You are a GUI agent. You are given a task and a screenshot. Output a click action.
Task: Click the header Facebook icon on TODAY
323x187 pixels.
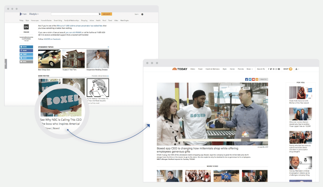[268, 69]
